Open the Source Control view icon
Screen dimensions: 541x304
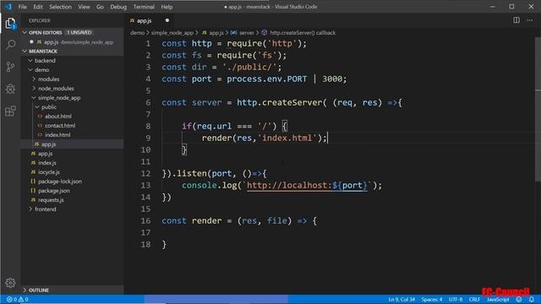10,67
